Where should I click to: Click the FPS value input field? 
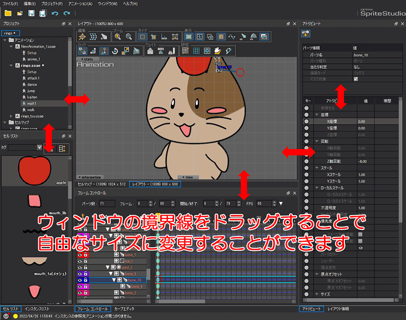pos(264,203)
